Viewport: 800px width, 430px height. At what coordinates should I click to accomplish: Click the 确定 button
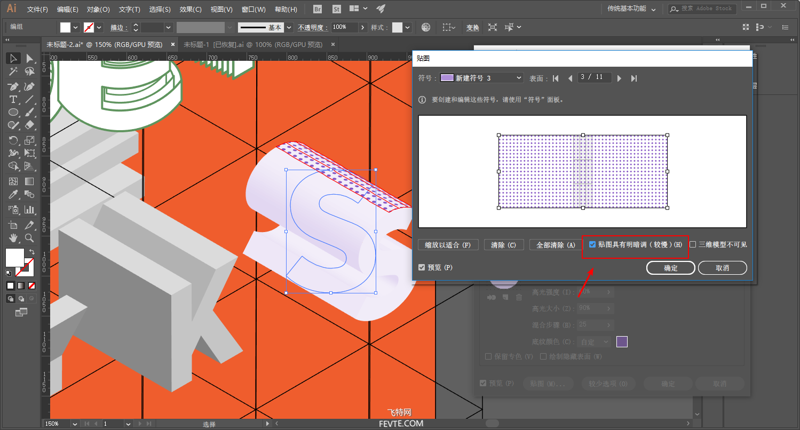(x=670, y=268)
